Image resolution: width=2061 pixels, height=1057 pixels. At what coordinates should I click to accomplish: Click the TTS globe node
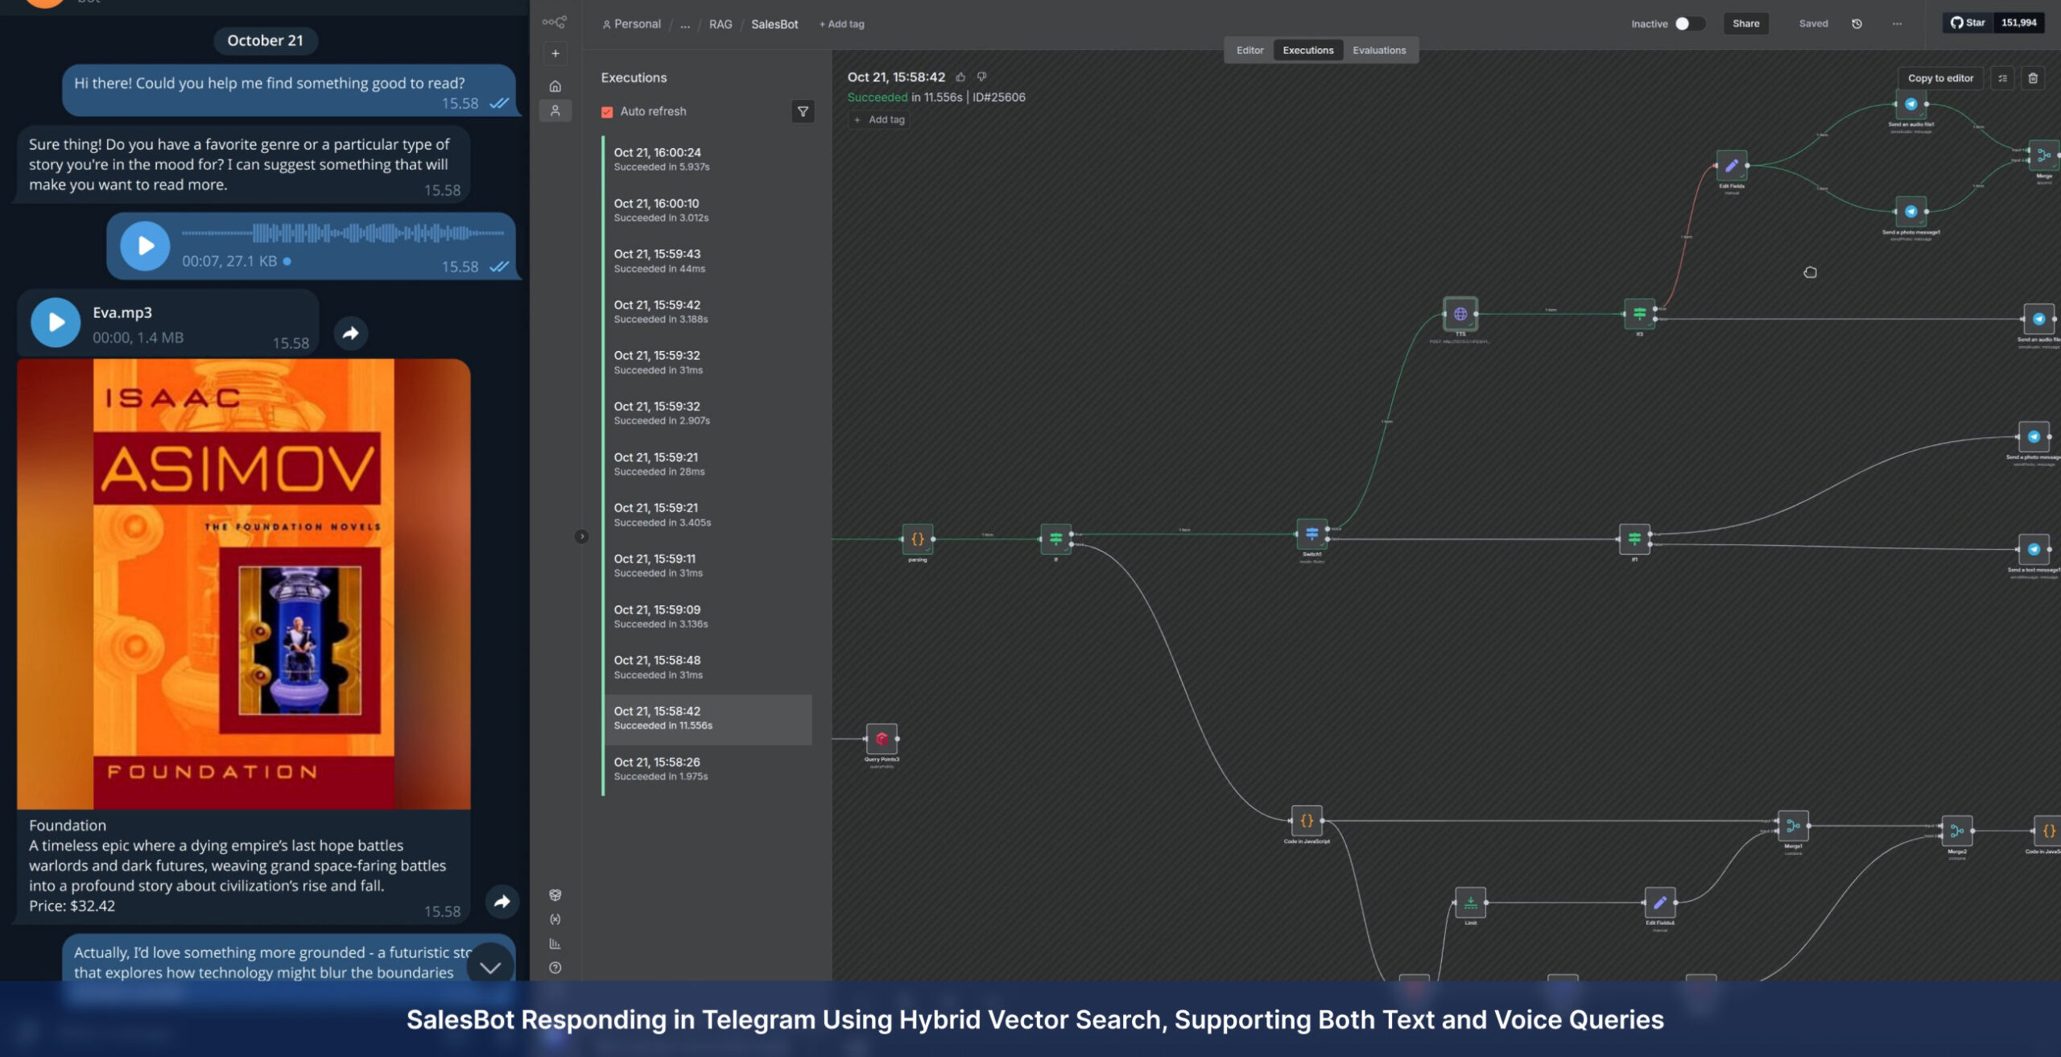(1460, 314)
